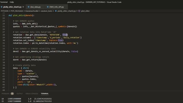Open the Terminal menu
Screen dimensions: 183x103
[x=4, y=2]
